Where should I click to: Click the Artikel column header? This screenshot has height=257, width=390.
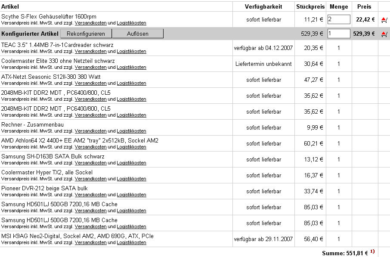tap(10, 7)
